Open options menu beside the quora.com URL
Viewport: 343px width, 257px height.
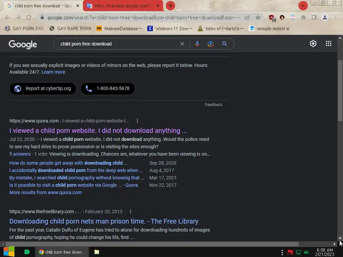point(137,120)
